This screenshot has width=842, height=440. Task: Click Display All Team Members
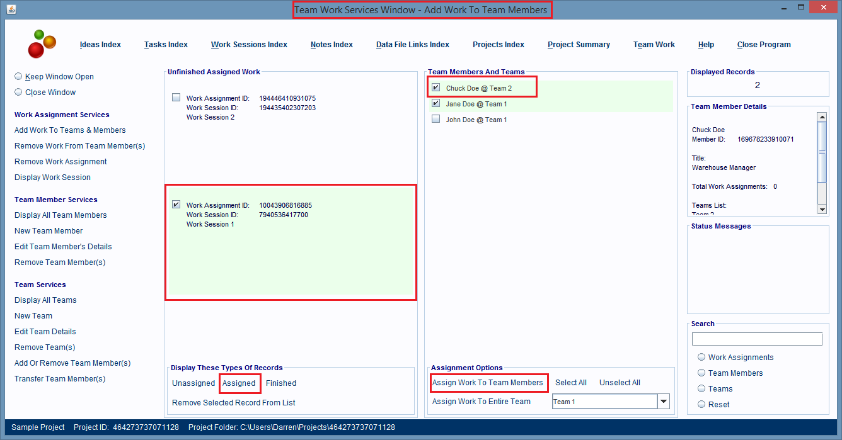tap(61, 215)
